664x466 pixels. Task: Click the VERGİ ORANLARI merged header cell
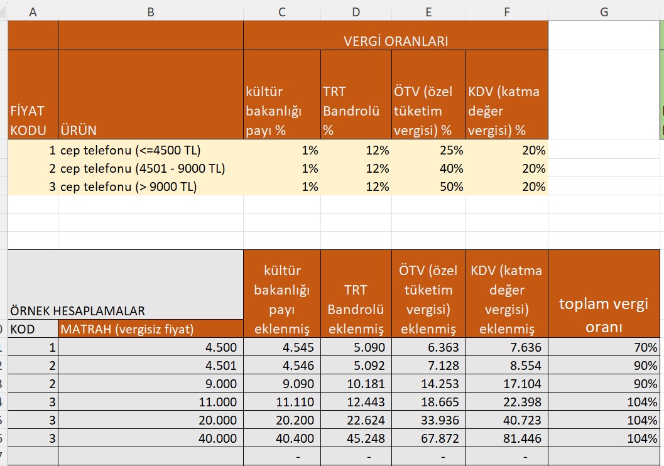pos(395,41)
